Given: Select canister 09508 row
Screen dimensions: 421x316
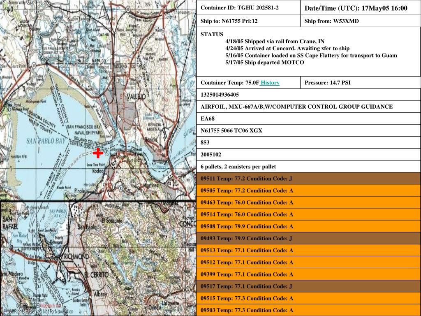Looking at the screenshot, I should pos(308,226).
